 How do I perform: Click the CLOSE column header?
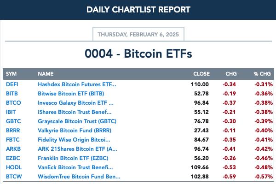pyautogui.click(x=201, y=74)
